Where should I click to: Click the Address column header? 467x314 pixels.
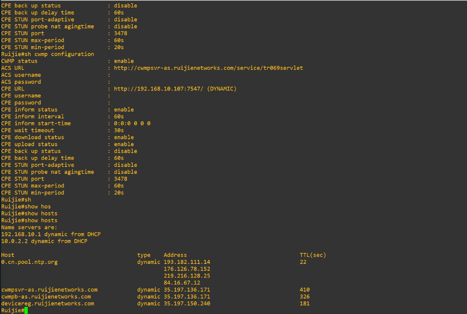tap(175, 255)
